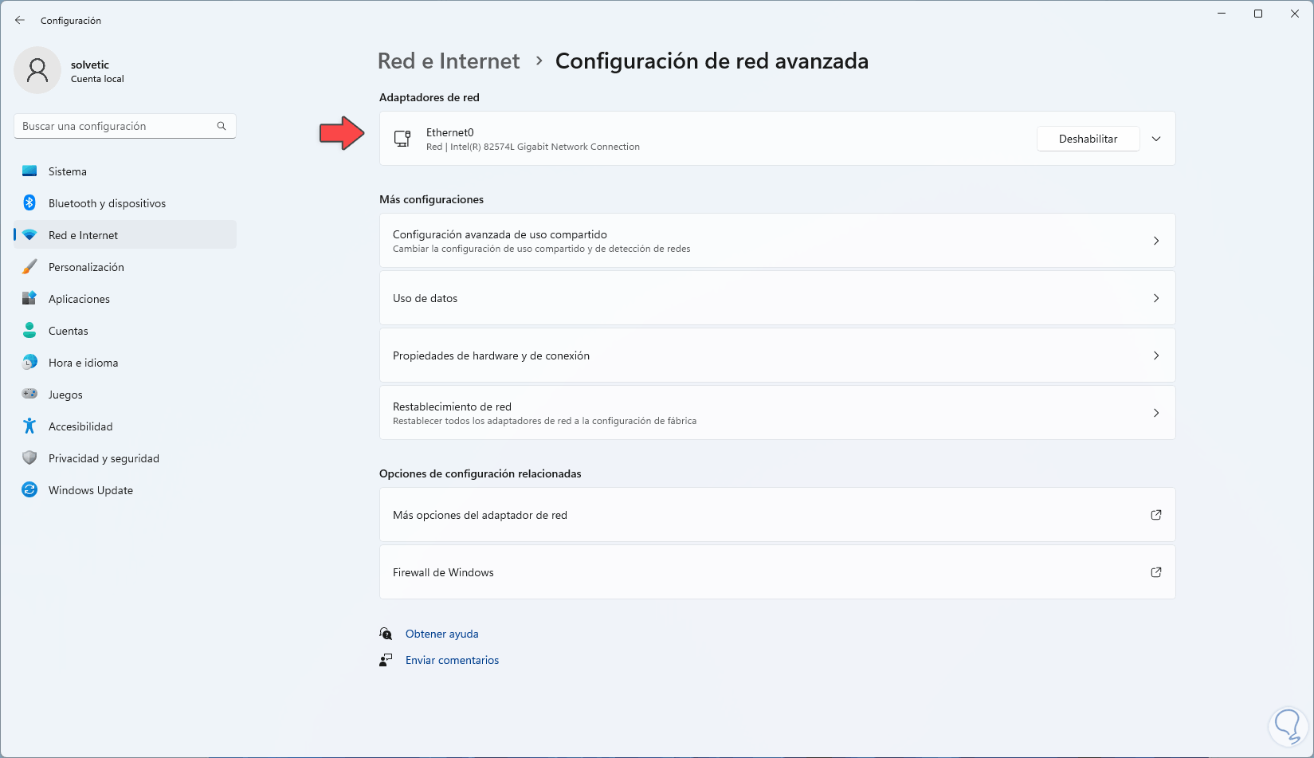This screenshot has width=1314, height=758.
Task: Click the solvetic user avatar icon
Action: 37,70
